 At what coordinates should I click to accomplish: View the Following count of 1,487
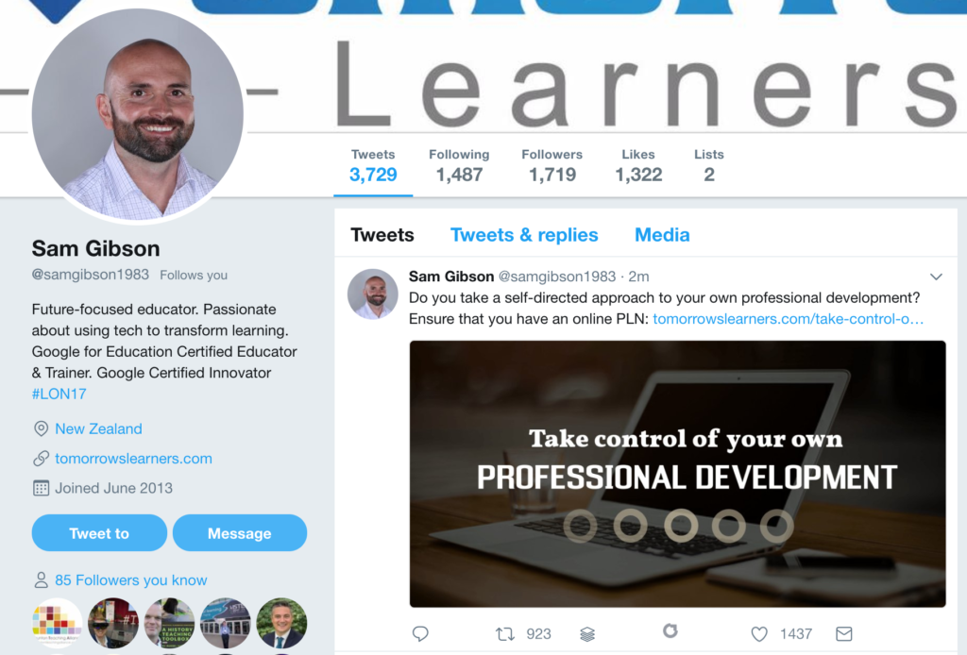459,166
